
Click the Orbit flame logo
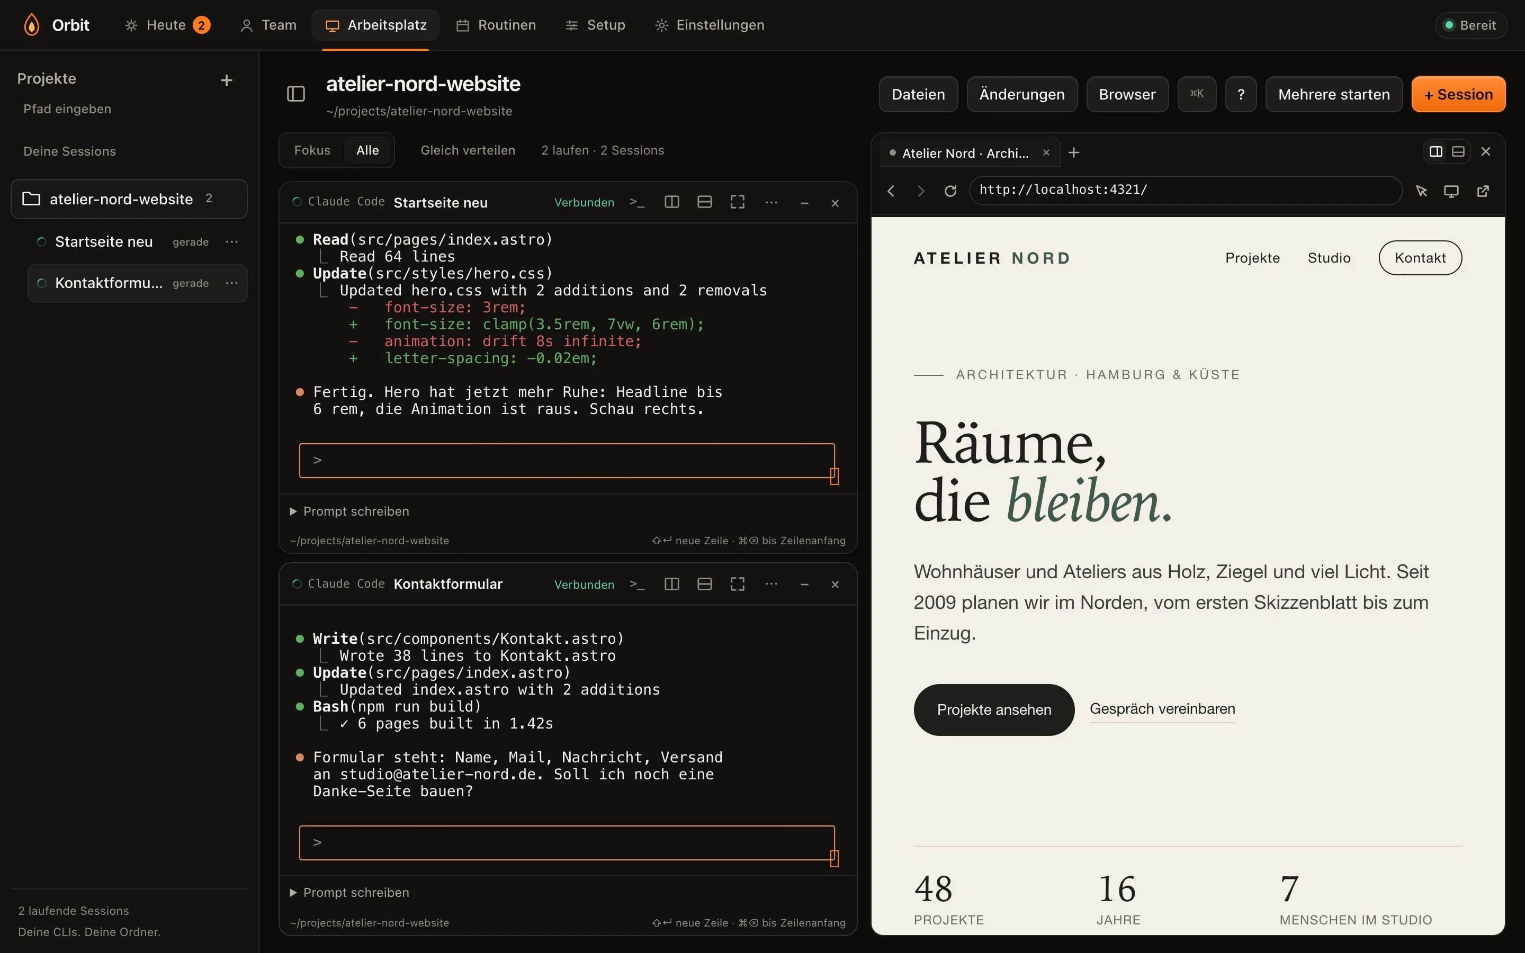32,25
